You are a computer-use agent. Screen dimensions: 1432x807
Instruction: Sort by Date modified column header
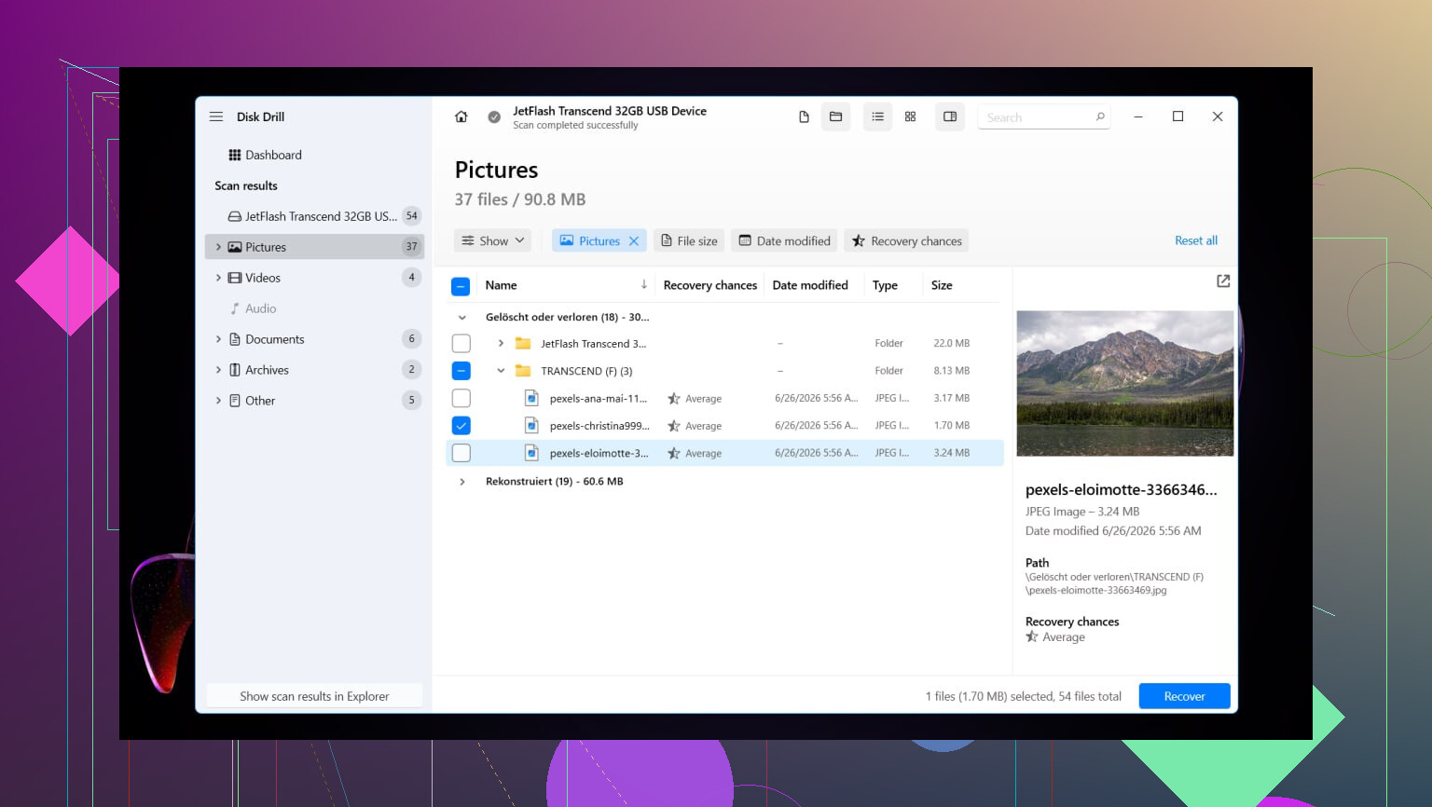(810, 285)
